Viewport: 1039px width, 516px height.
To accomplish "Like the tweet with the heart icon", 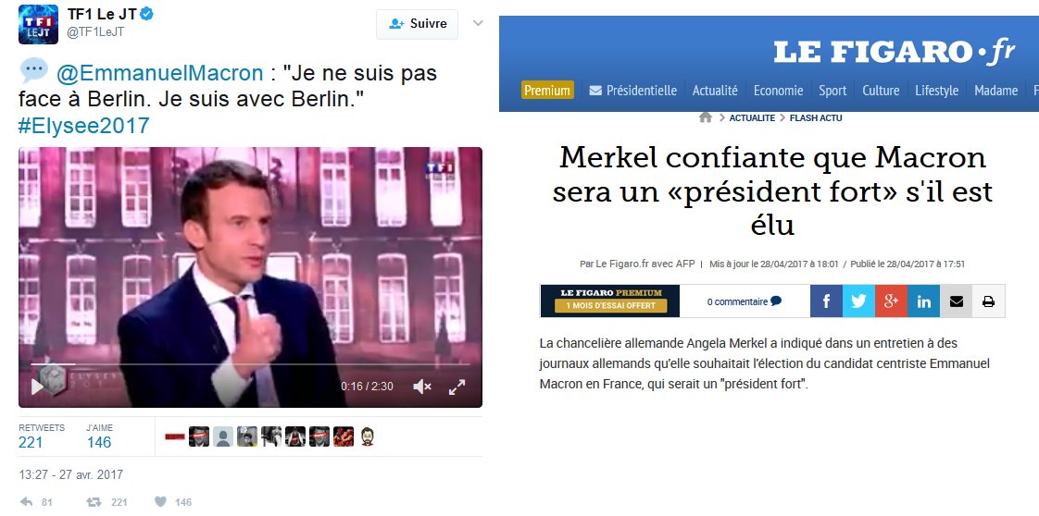I will [160, 502].
